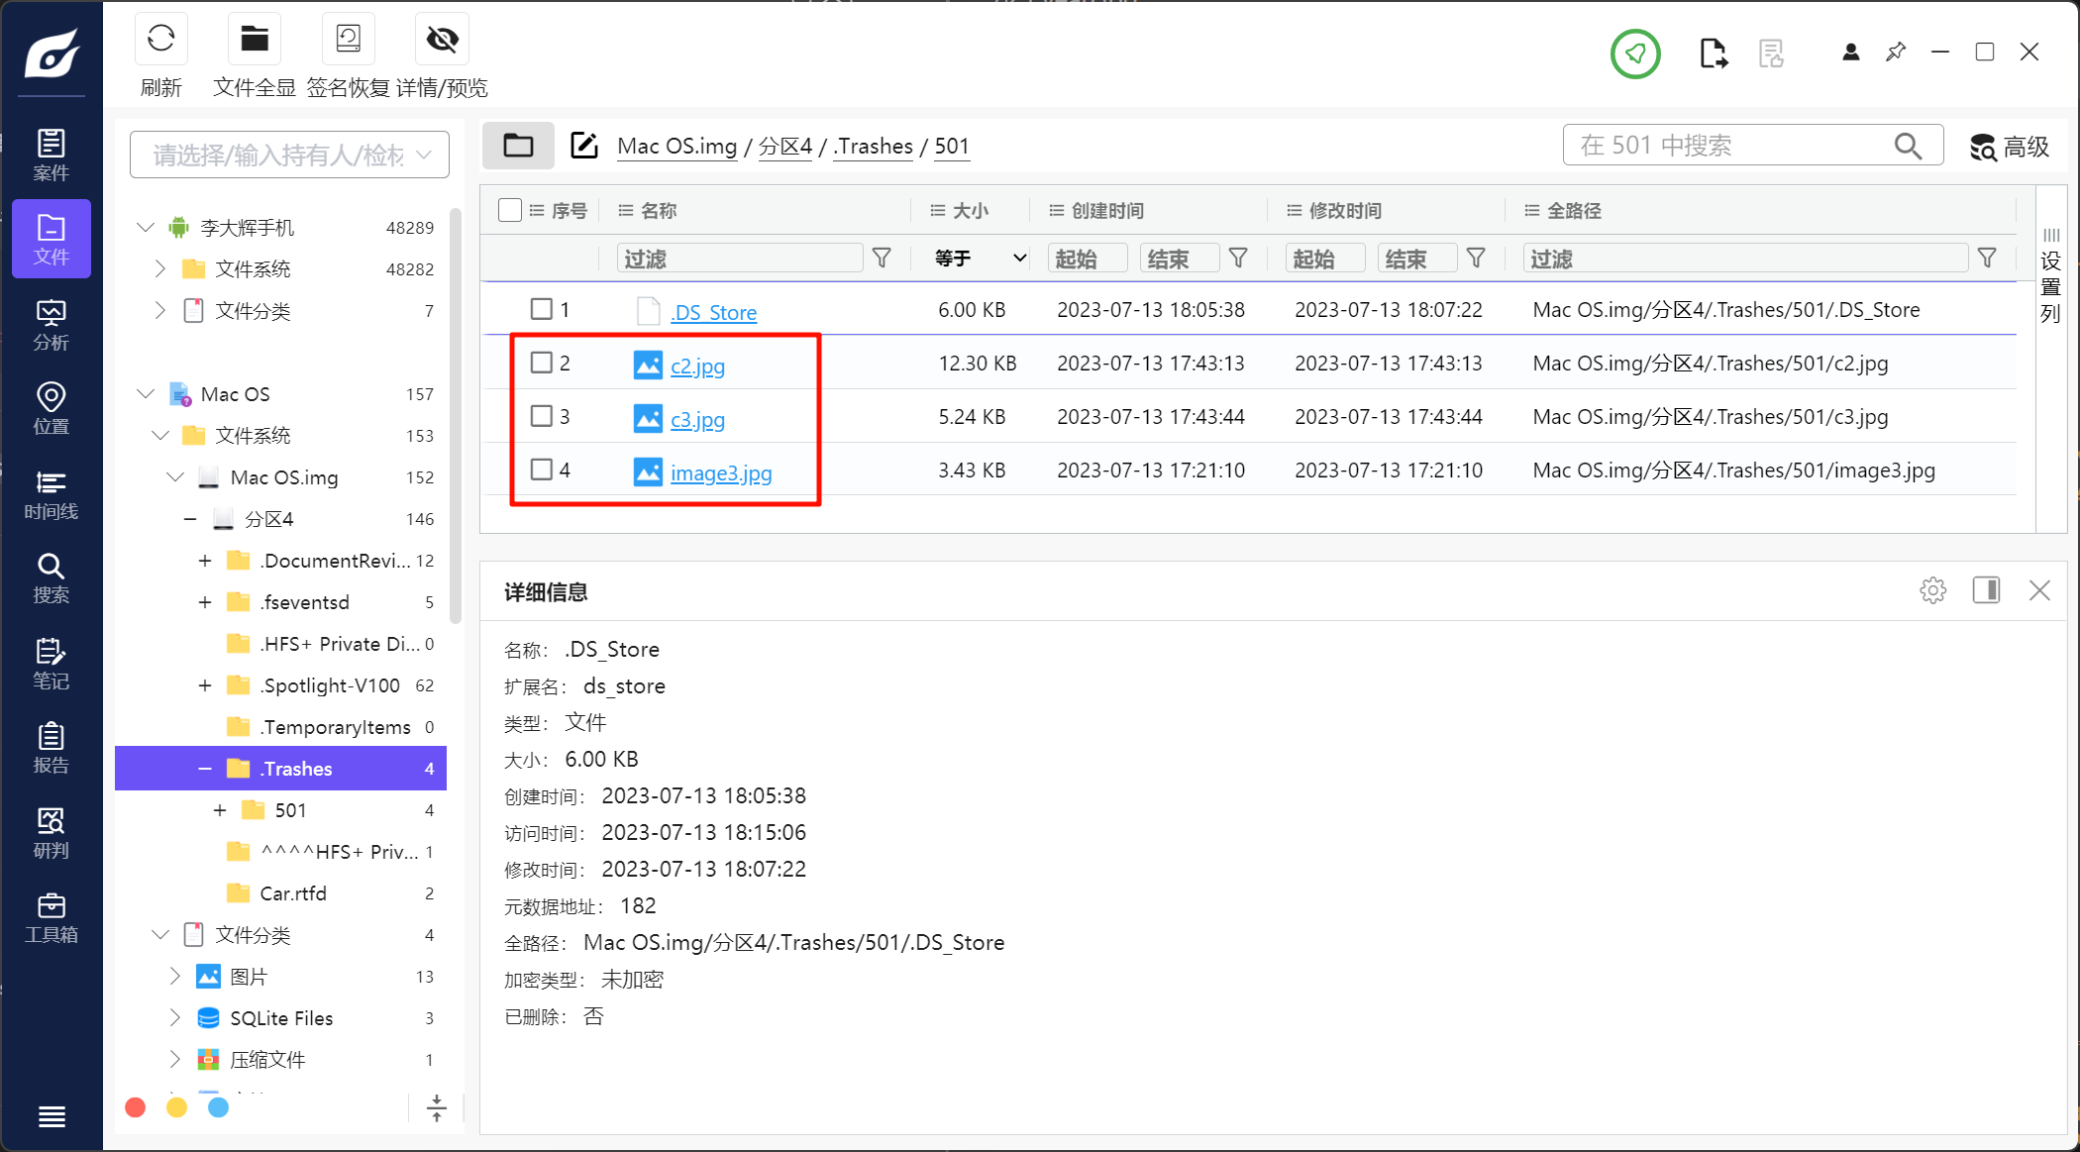Switch to the Report (报告) sidebar tab
The height and width of the screenshot is (1152, 2080).
51,748
